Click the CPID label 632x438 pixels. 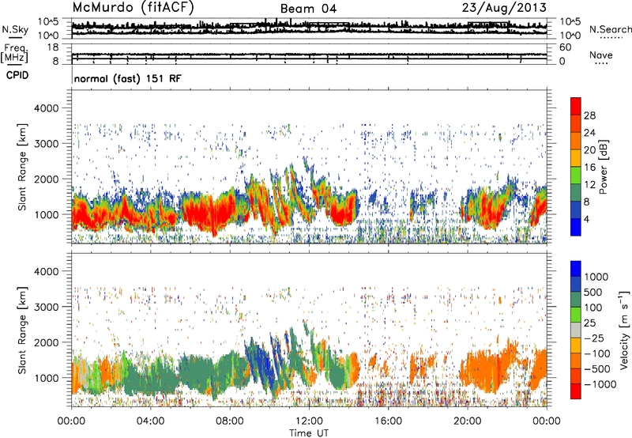tap(17, 75)
